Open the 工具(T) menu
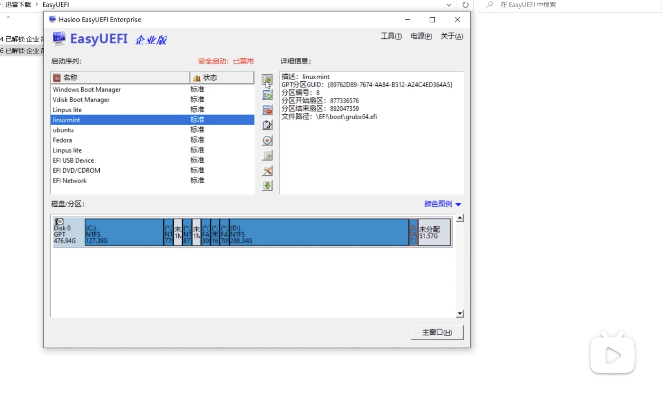 tap(391, 36)
